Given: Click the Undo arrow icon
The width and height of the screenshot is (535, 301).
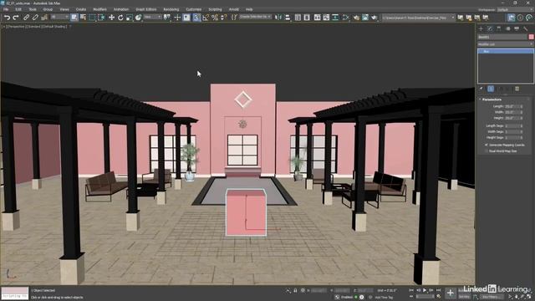Looking at the screenshot, I should tap(7, 18).
